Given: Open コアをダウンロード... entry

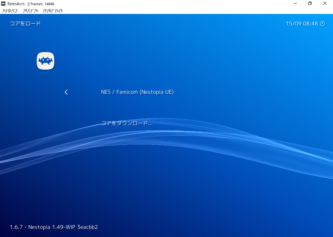Looking at the screenshot, I should (x=127, y=123).
